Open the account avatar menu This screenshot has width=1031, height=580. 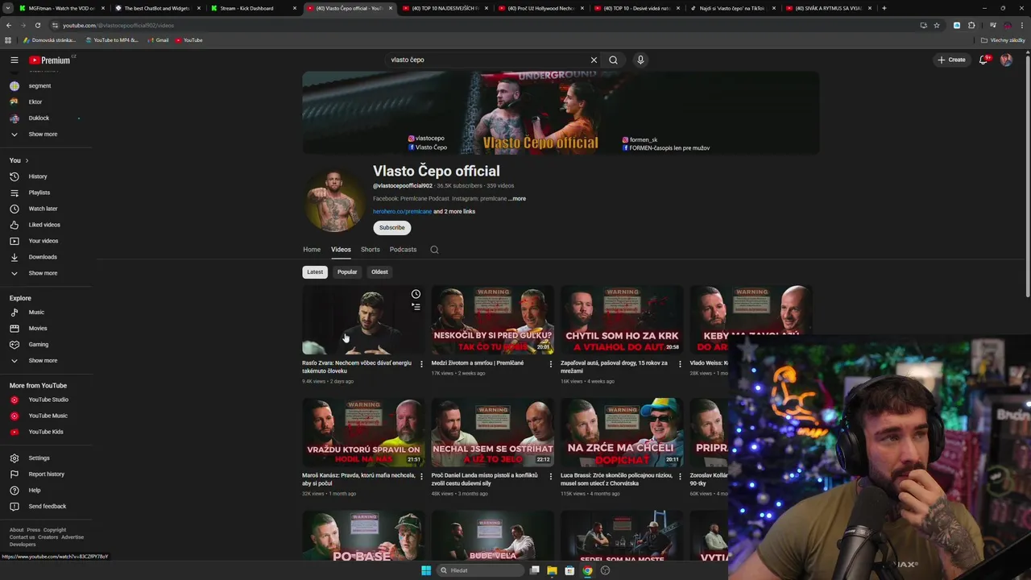tap(1006, 60)
